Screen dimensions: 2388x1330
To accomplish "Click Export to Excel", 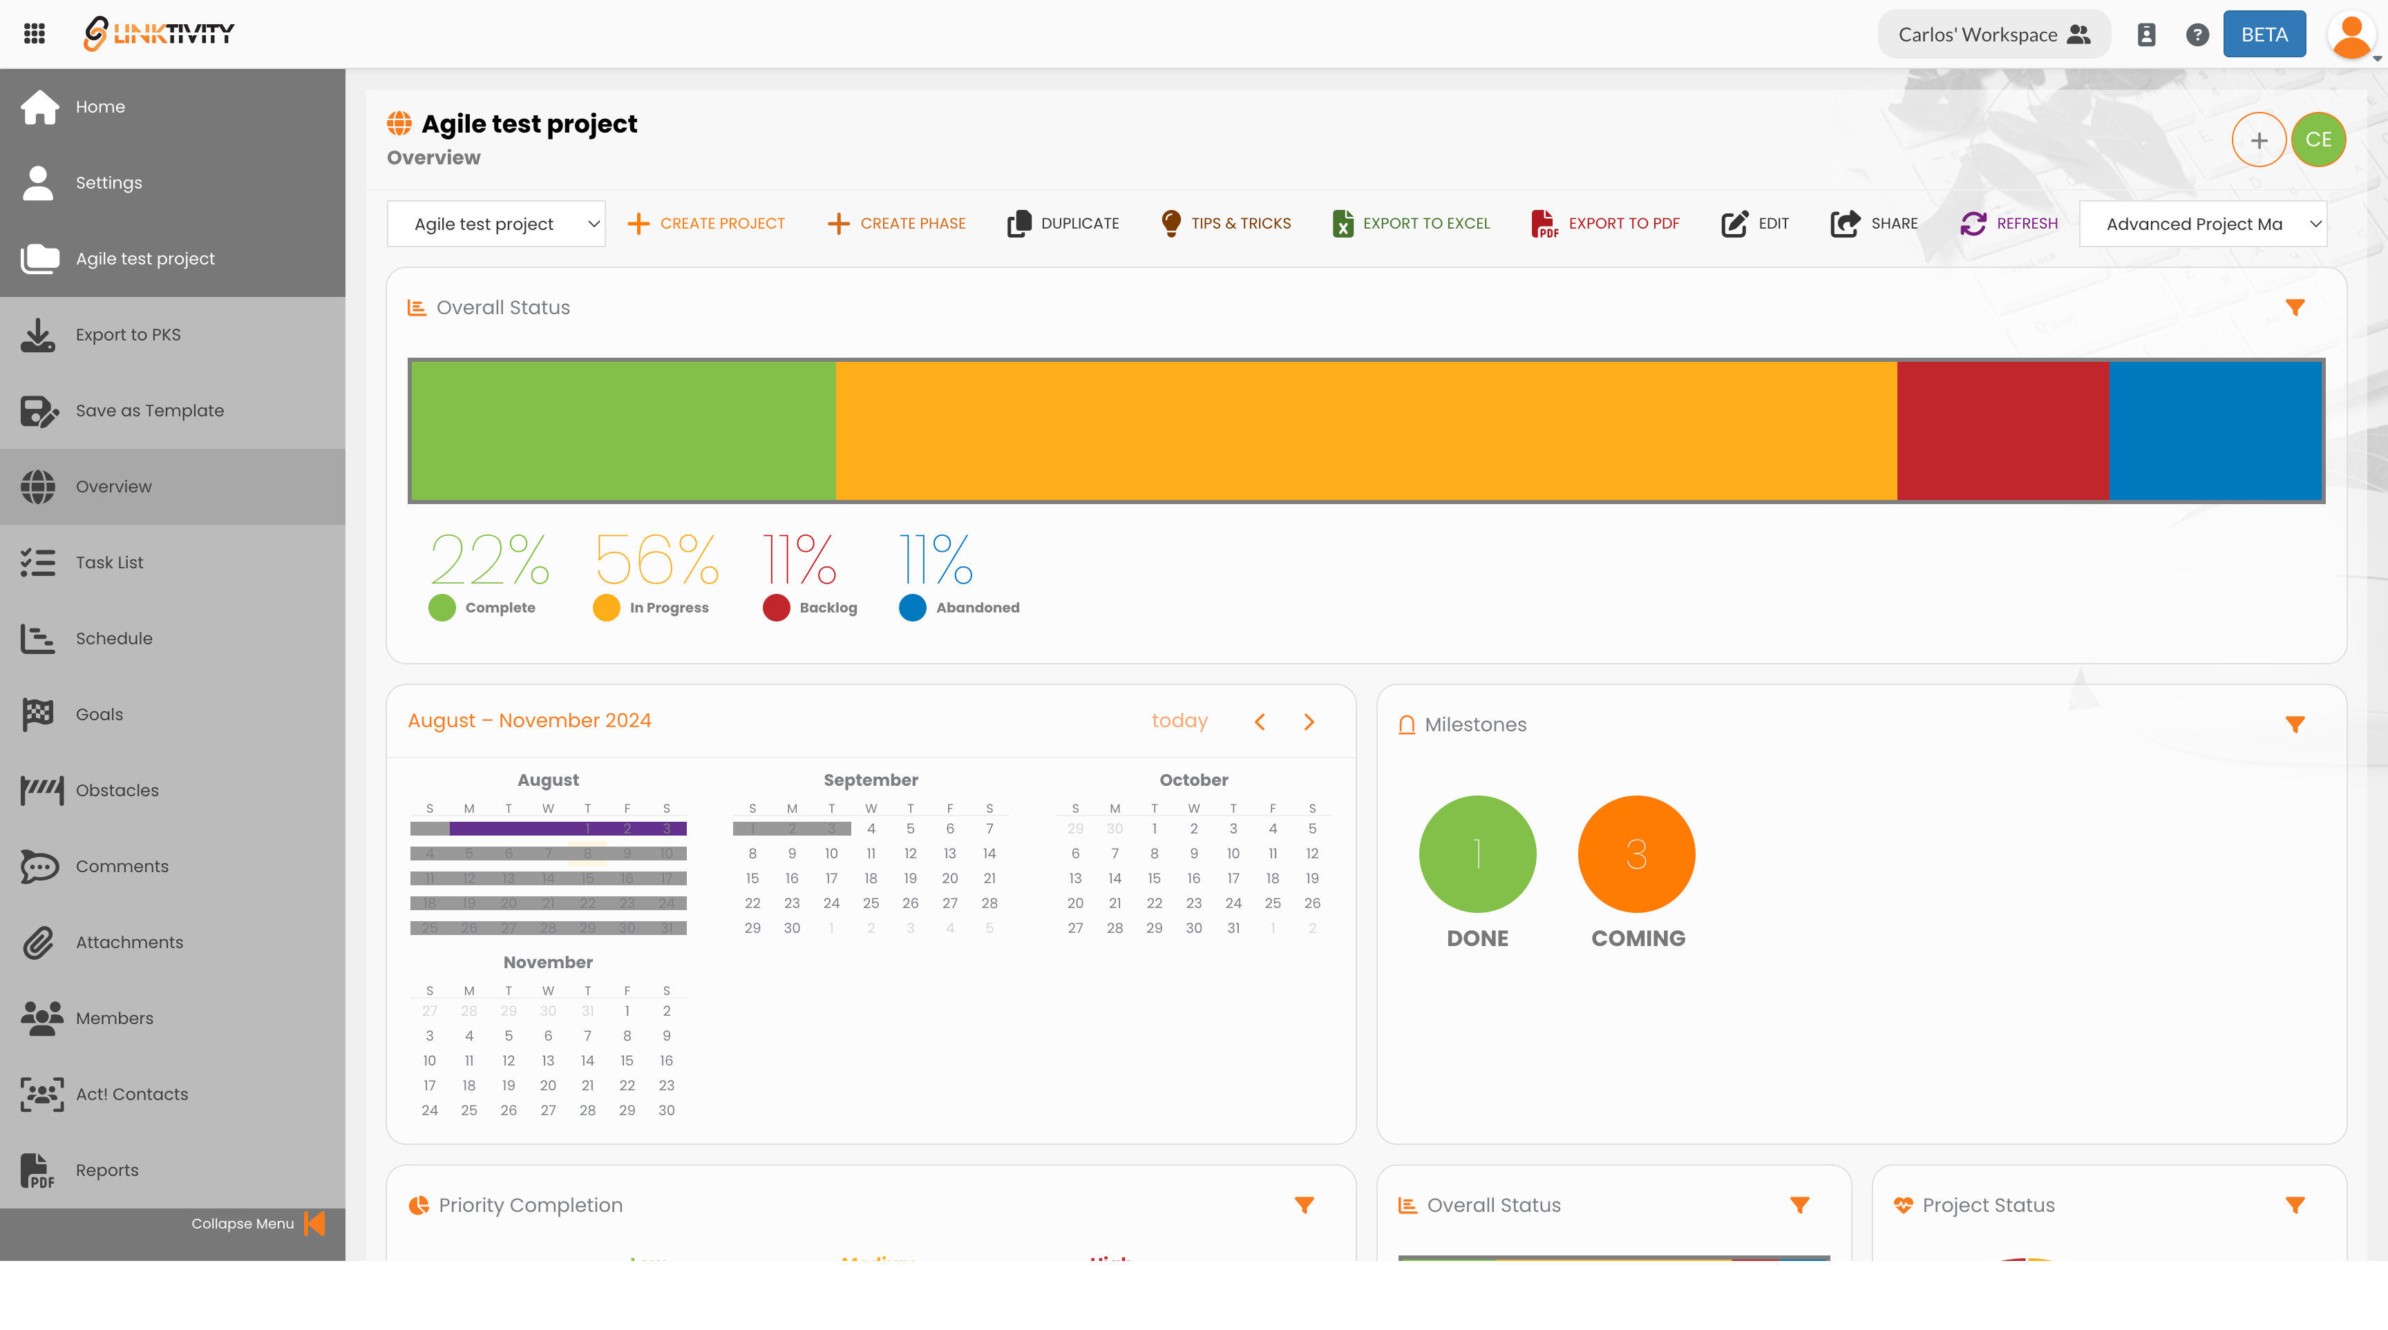I will pyautogui.click(x=1411, y=223).
